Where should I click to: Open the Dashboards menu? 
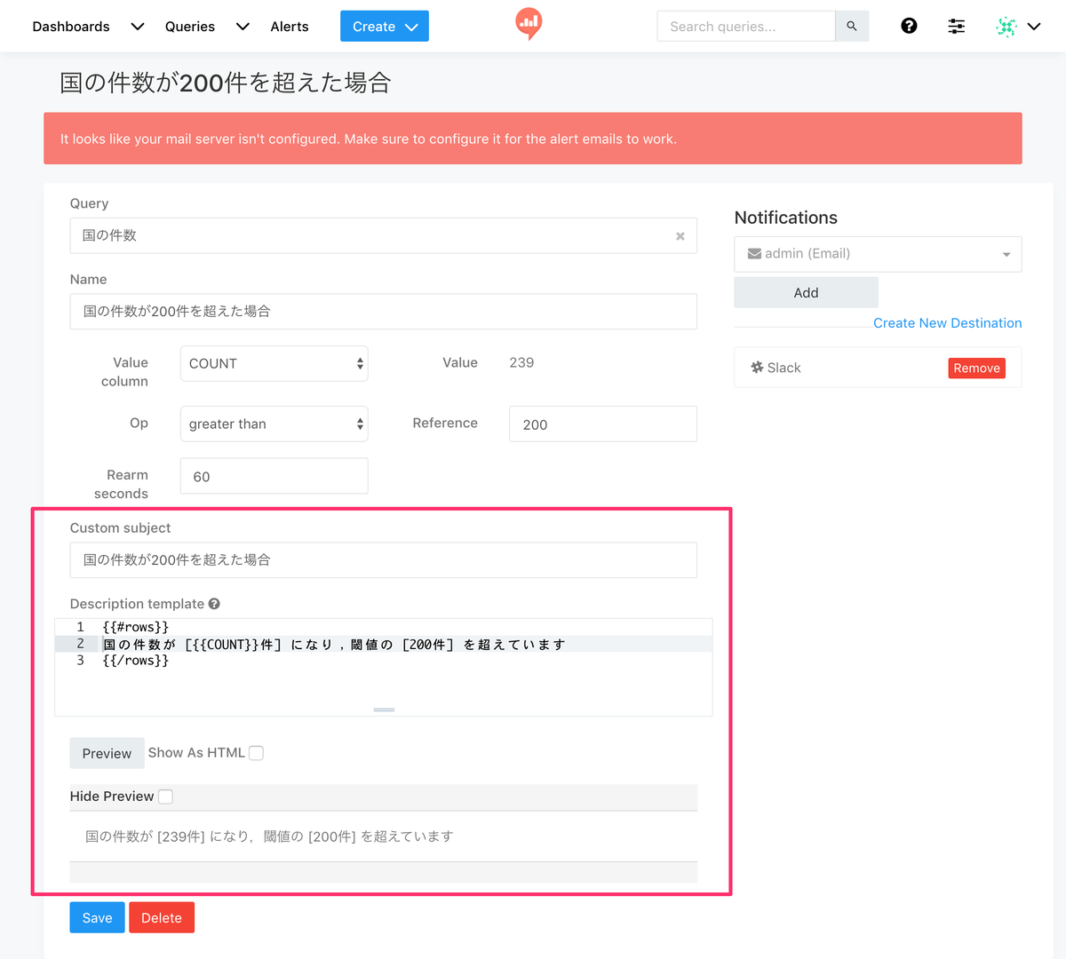71,27
